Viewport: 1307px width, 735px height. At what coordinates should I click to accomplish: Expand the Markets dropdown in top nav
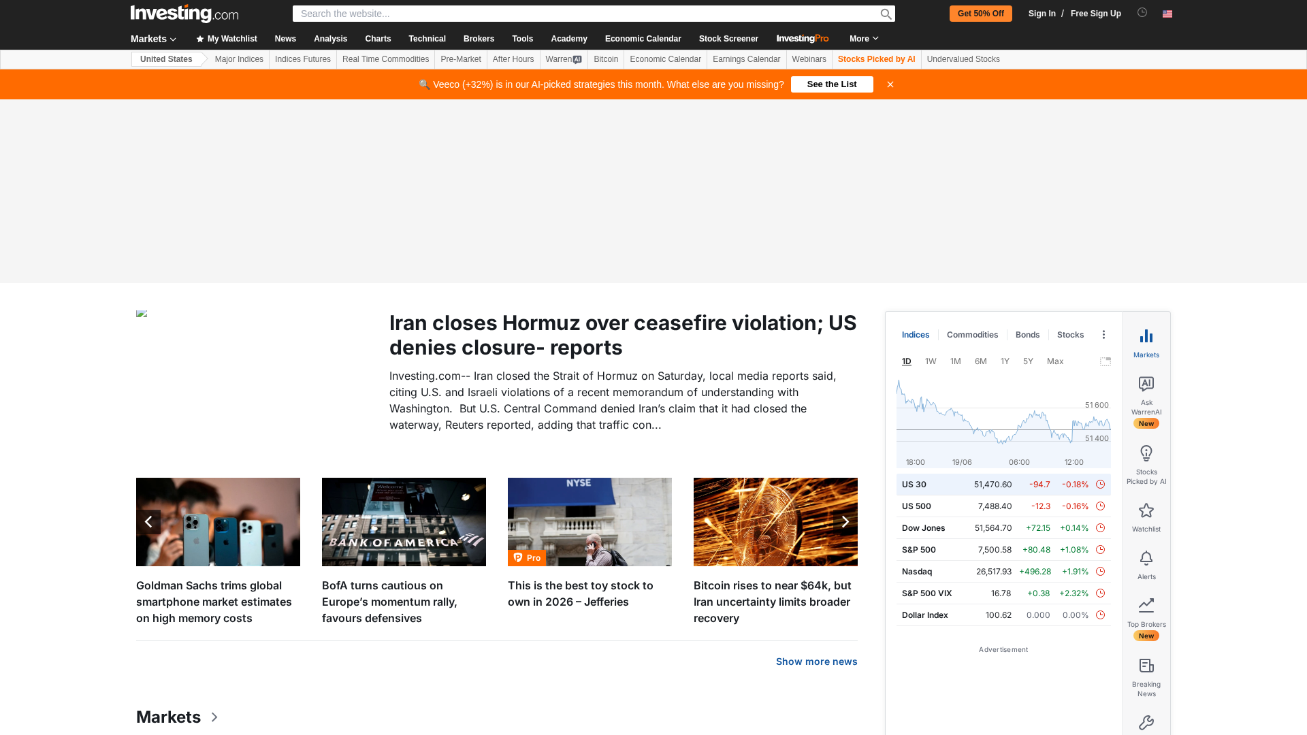(153, 39)
